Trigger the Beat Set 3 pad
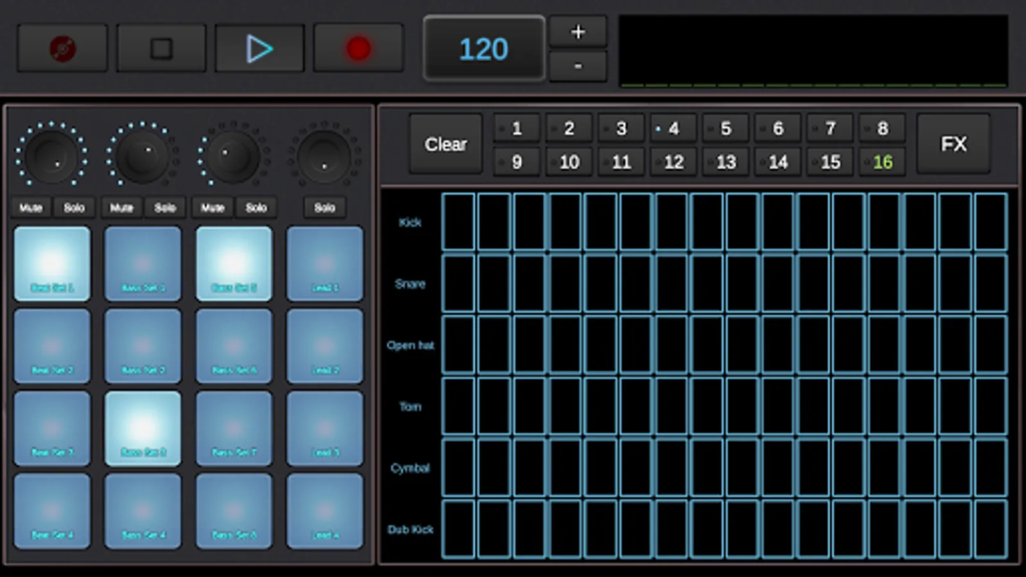The image size is (1026, 577). [x=52, y=428]
